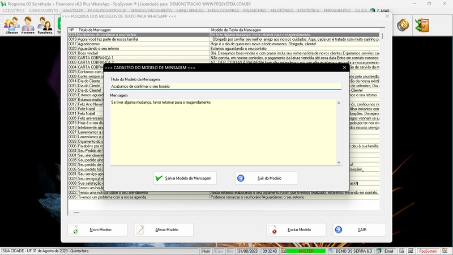Open the CADASTROS menu
The image size is (453, 255).
13,10
